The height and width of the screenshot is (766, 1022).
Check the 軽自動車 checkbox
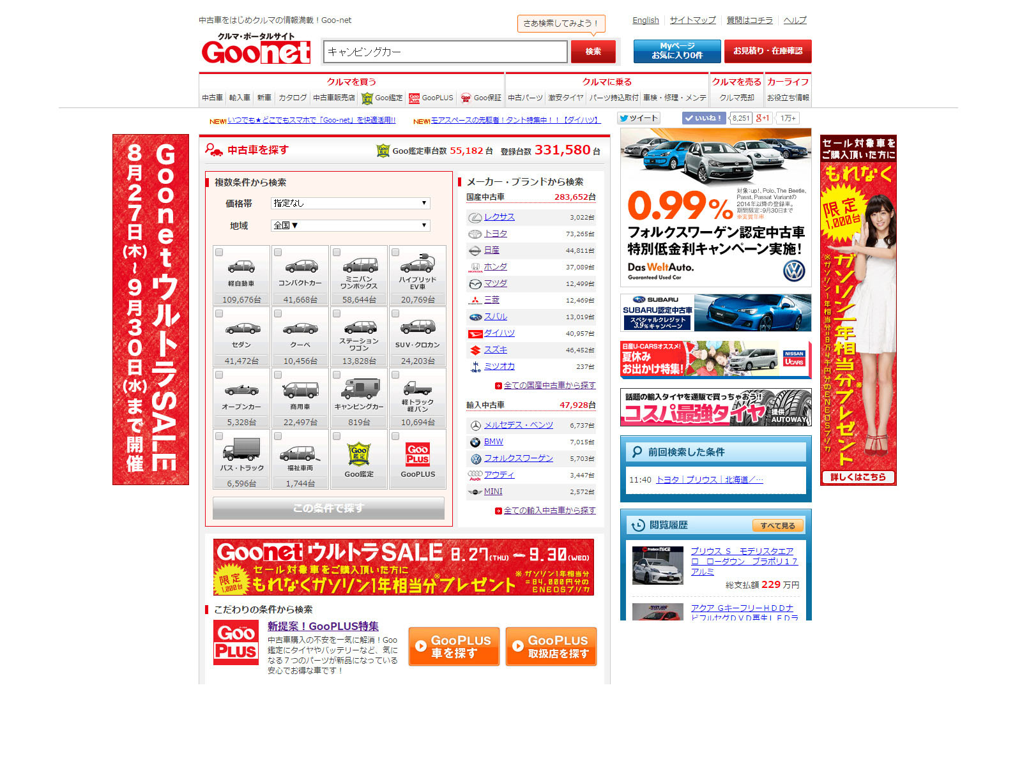[219, 252]
